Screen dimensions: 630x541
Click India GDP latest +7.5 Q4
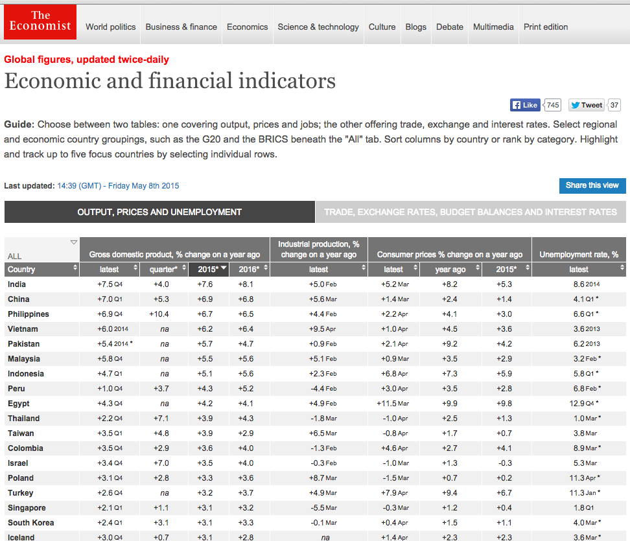[x=110, y=284]
